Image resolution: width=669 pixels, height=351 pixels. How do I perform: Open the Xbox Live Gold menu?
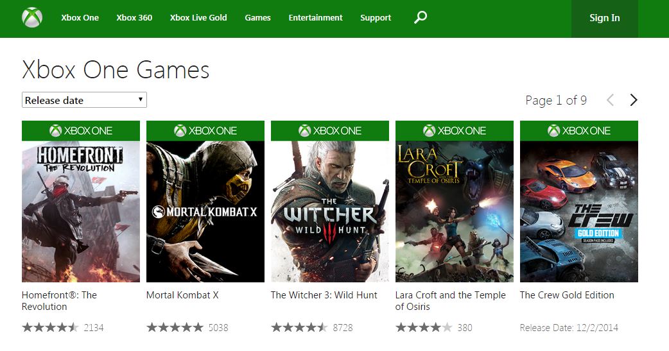(x=198, y=18)
